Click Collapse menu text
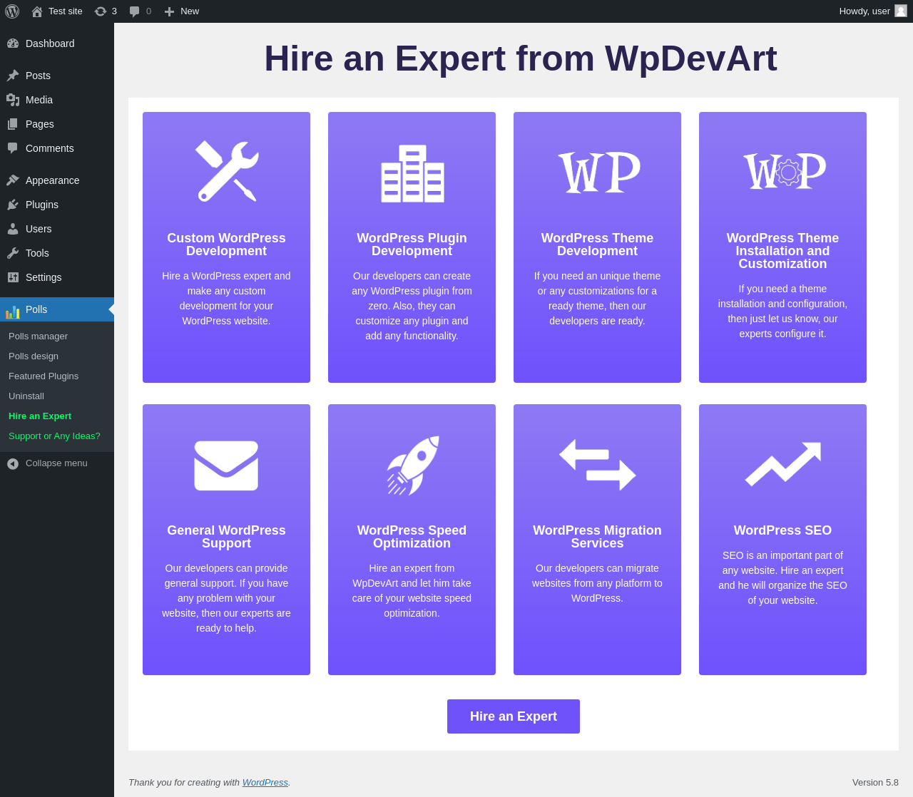 [56, 463]
